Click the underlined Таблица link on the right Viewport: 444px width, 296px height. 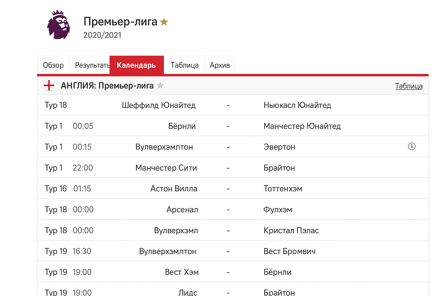[409, 86]
